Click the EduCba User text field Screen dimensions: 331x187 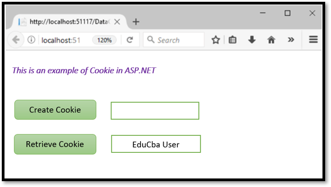tap(156, 144)
